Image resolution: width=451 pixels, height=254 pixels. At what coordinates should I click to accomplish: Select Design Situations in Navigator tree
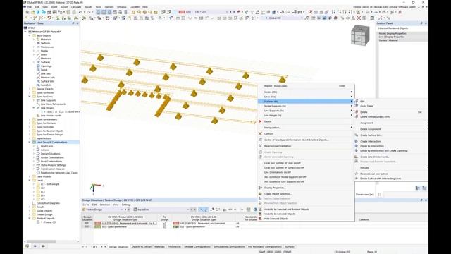pyautogui.click(x=50, y=154)
